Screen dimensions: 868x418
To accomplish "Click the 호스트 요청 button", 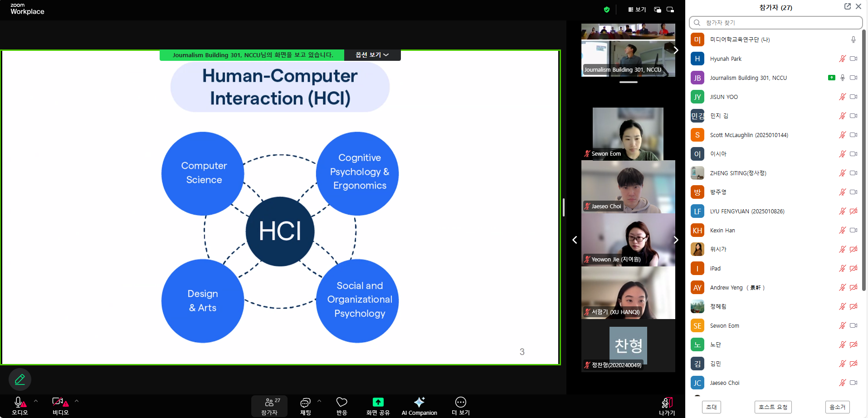I will pyautogui.click(x=773, y=407).
